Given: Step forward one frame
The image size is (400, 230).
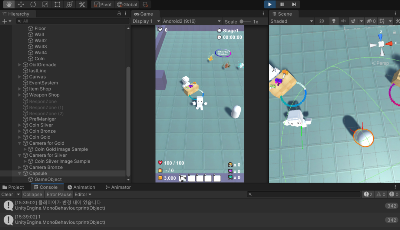Looking at the screenshot, I should coord(294,5).
